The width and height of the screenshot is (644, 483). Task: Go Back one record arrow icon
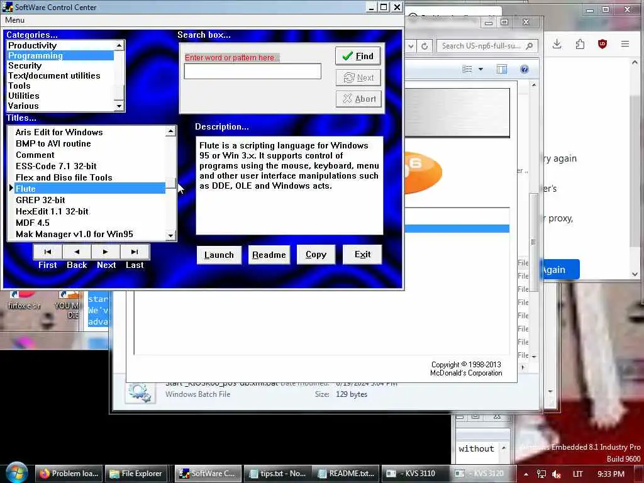coord(77,252)
